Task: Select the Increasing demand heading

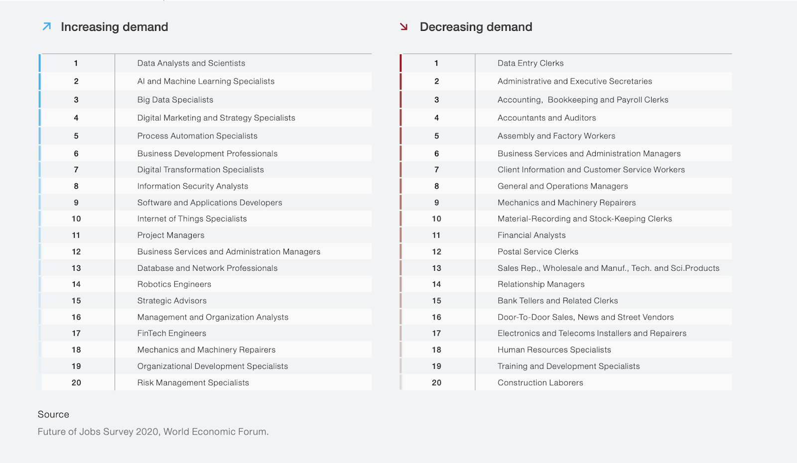Action: point(115,27)
